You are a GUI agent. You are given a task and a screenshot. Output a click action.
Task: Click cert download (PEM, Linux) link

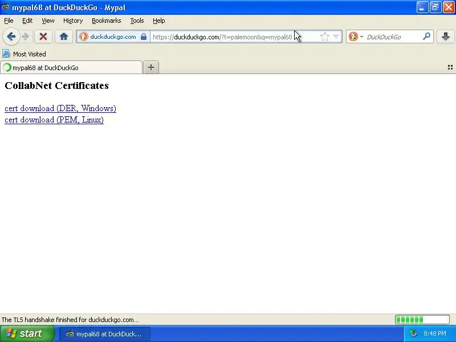(x=54, y=120)
